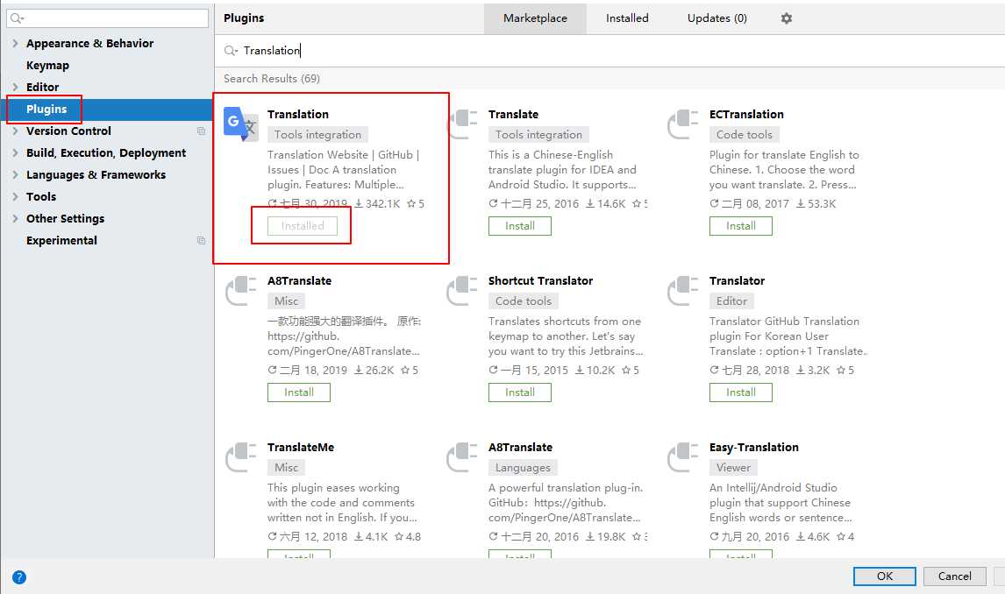Switch to the Marketplace tab
The width and height of the screenshot is (1005, 594).
coord(535,18)
